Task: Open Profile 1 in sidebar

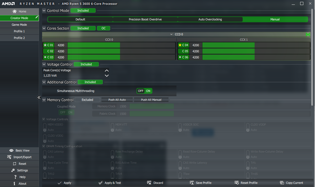Action: click(19, 31)
